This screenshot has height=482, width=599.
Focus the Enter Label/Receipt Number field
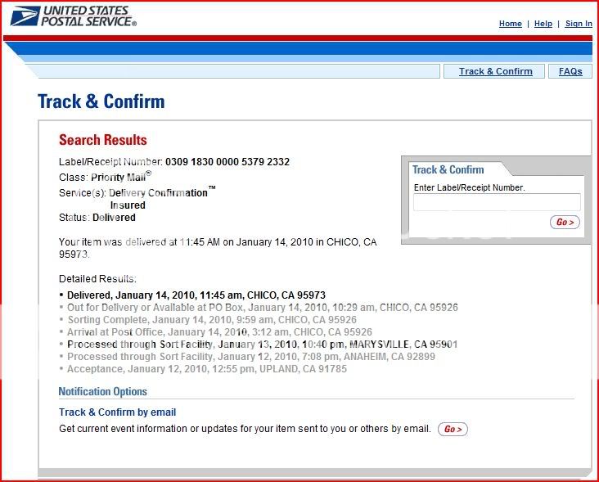coord(497,202)
